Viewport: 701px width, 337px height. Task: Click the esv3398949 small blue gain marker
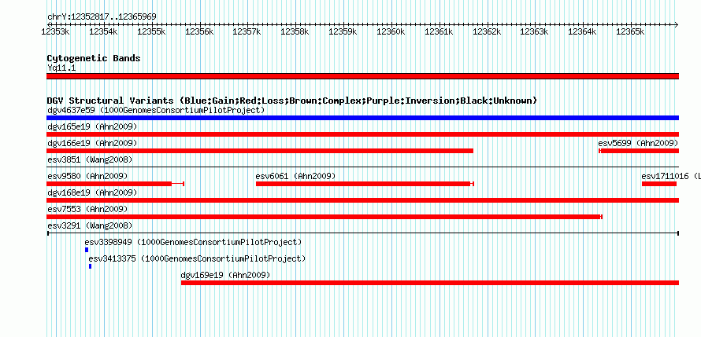tap(87, 250)
